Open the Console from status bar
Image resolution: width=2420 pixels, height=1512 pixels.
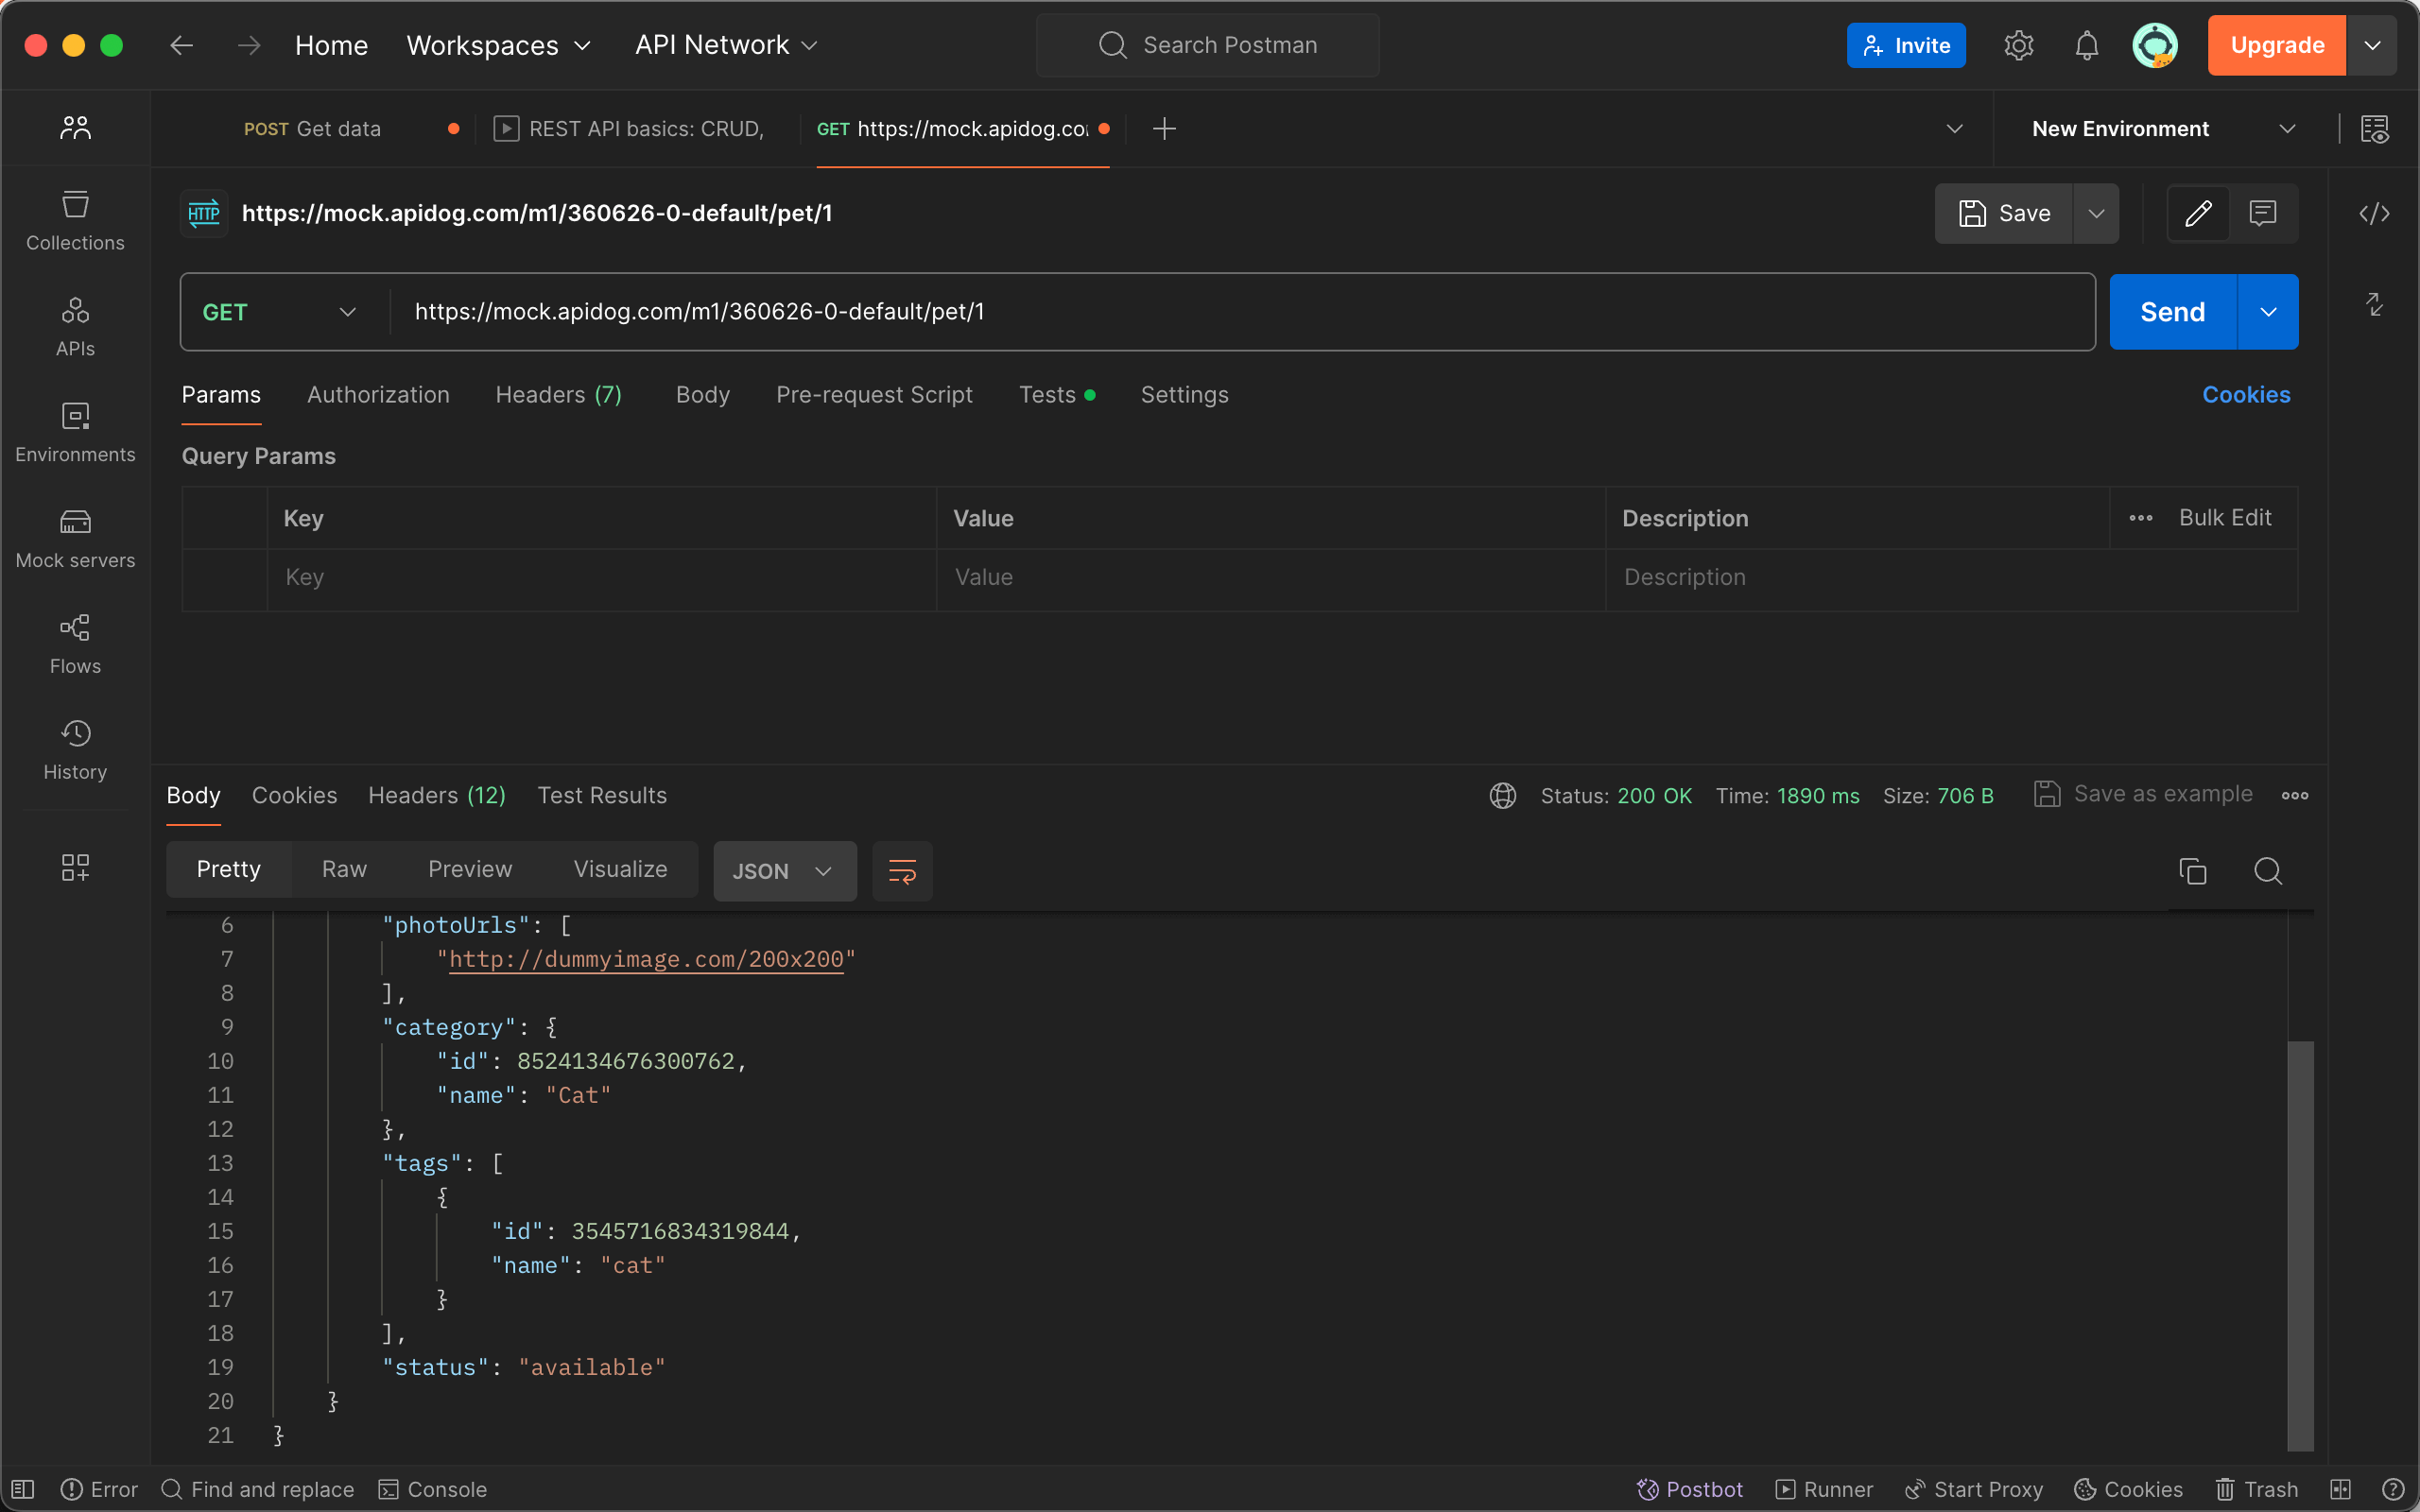(432, 1489)
